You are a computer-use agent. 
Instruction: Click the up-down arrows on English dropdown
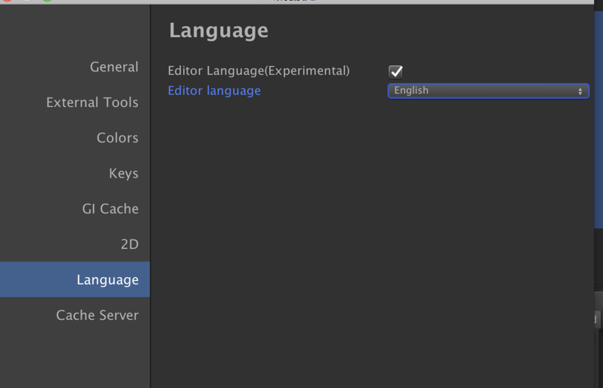click(x=580, y=91)
